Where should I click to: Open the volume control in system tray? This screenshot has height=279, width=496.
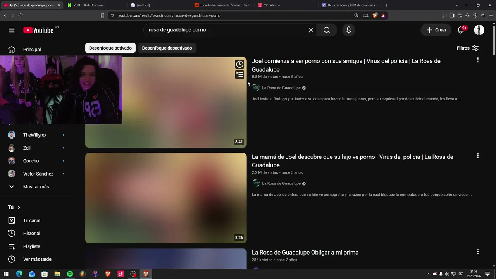[447, 274]
